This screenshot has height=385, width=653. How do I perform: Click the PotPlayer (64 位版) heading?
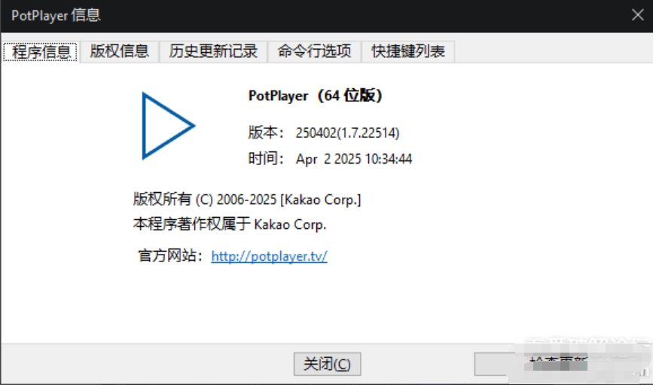[315, 96]
